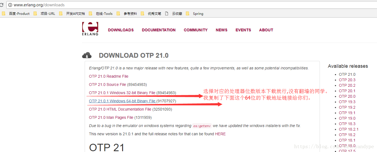This screenshot has height=152, width=377.
Task: Select OTP 18.2 in Available releases
Action: coord(347,135)
